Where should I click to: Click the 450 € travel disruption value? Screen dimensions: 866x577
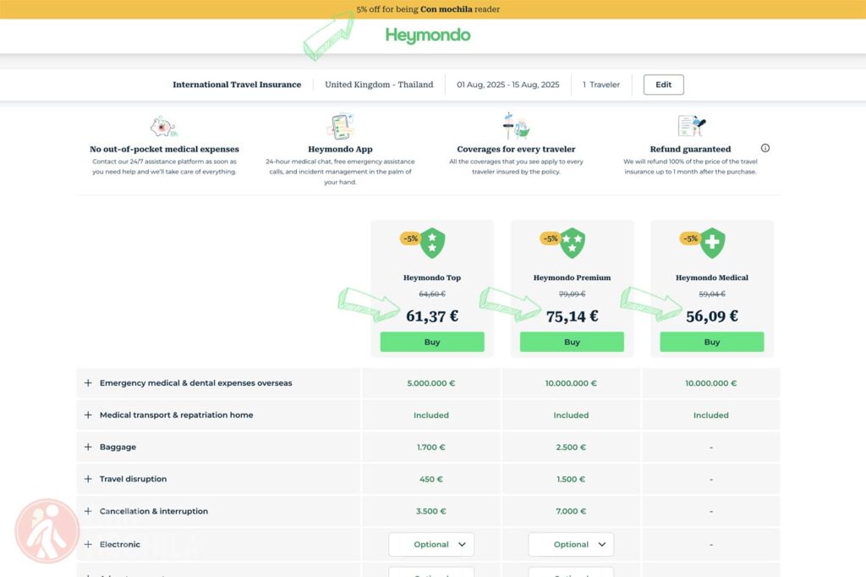431,479
